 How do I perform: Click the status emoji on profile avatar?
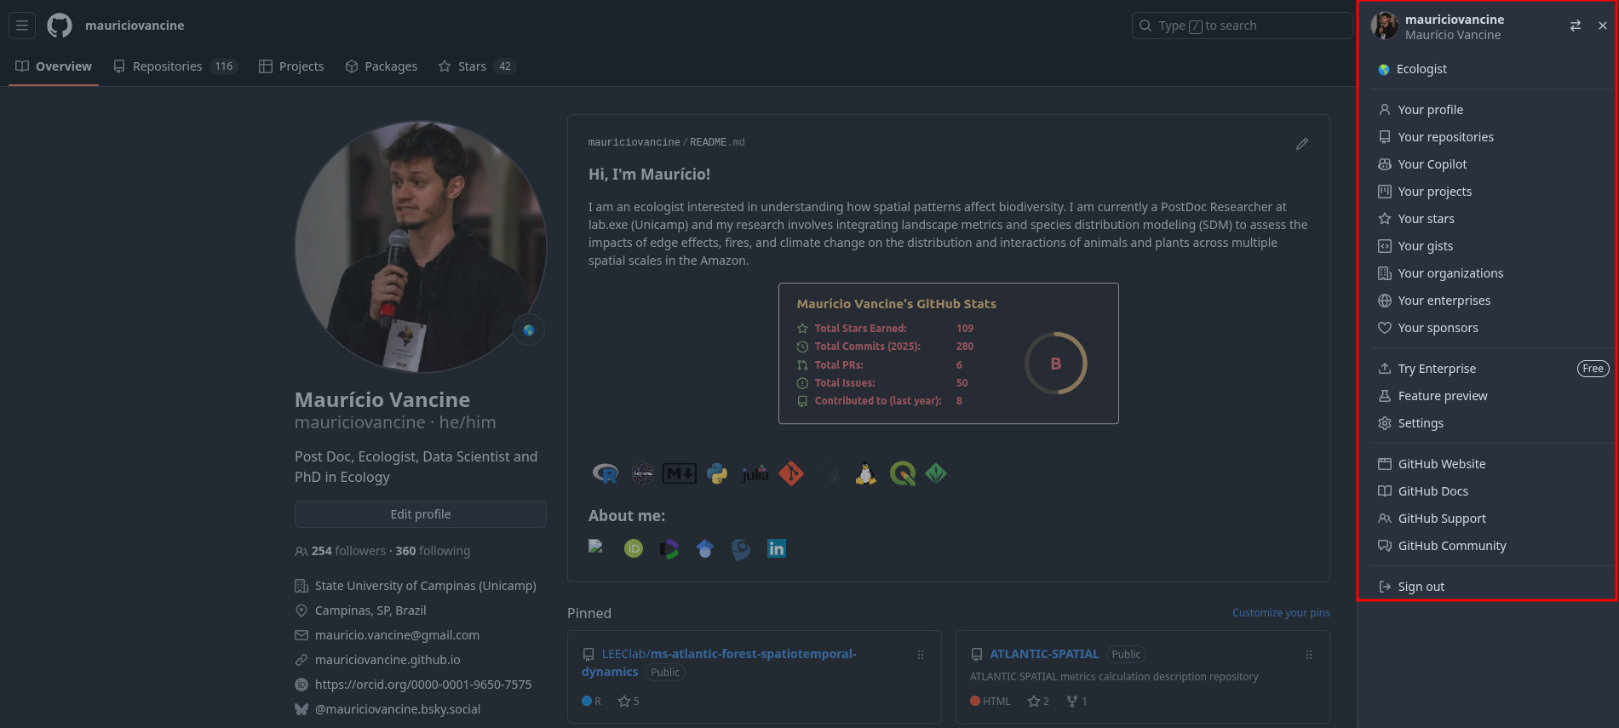click(x=529, y=330)
